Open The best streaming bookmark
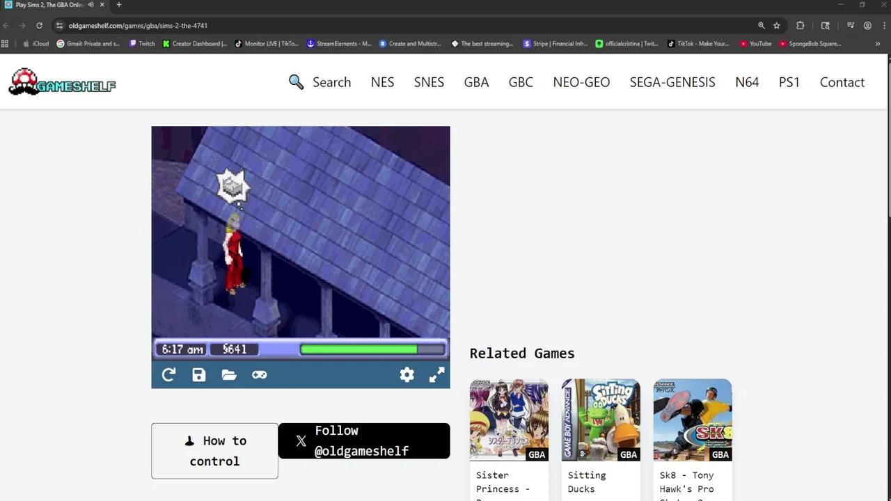The image size is (891, 501). point(482,44)
